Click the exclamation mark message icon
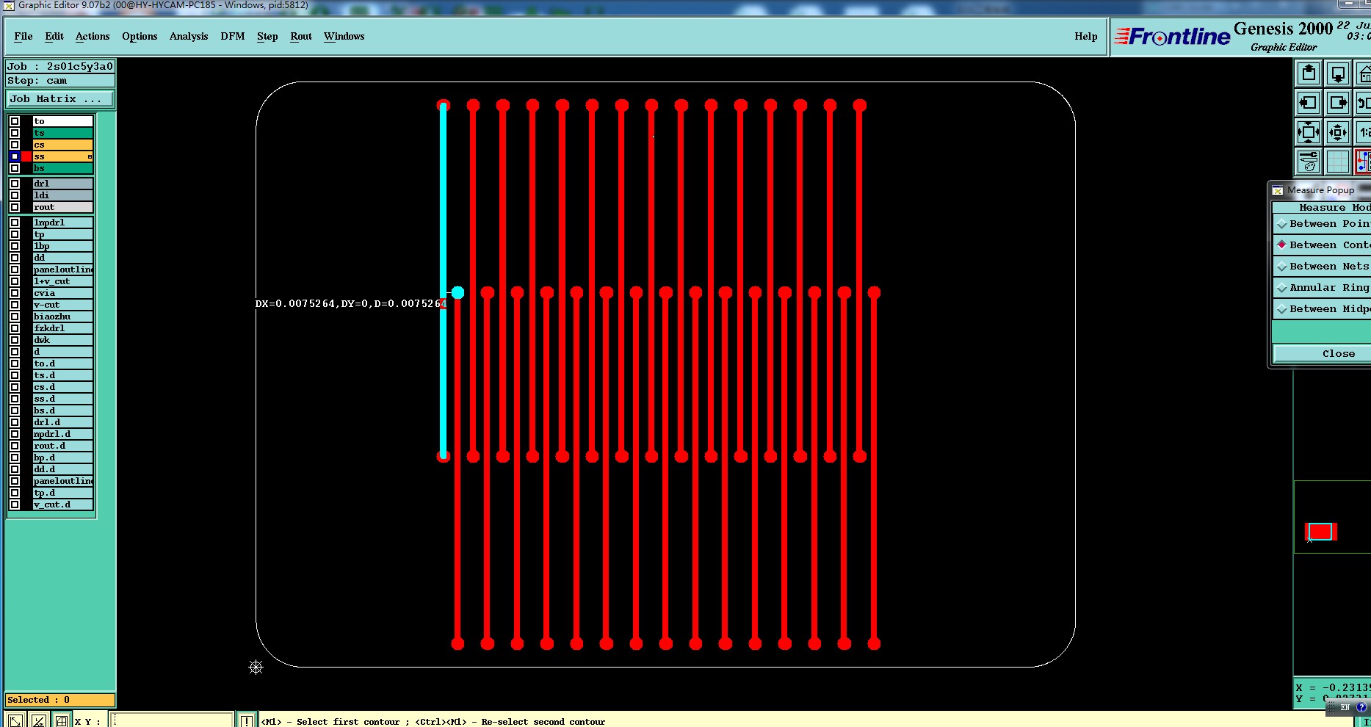Screen dimensions: 1371x727 tap(247, 720)
